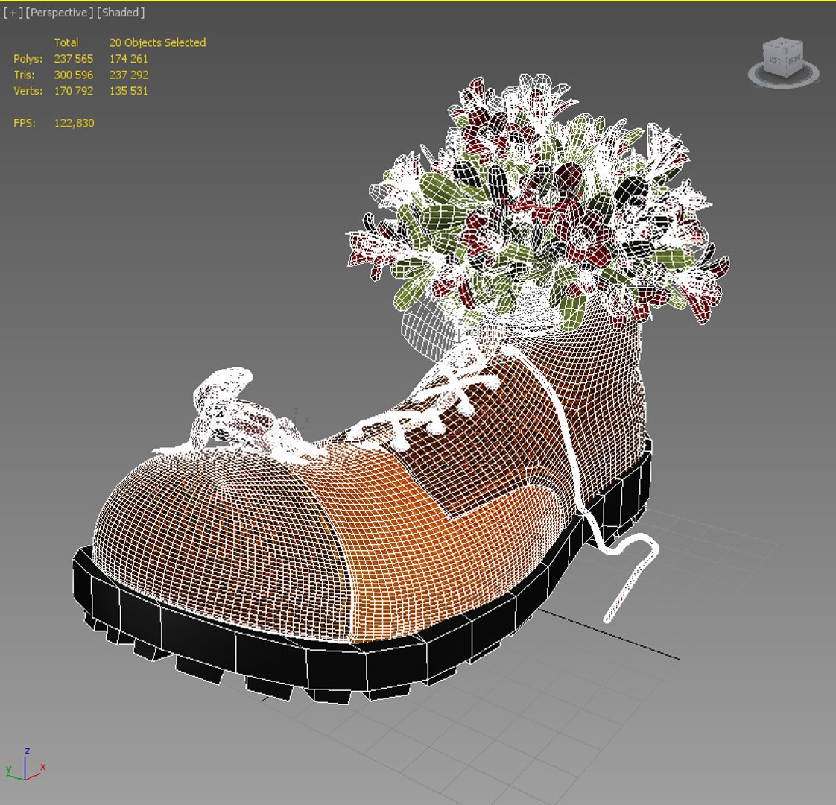Open the Perspective viewport label menu
The height and width of the screenshot is (805, 836).
(x=59, y=12)
